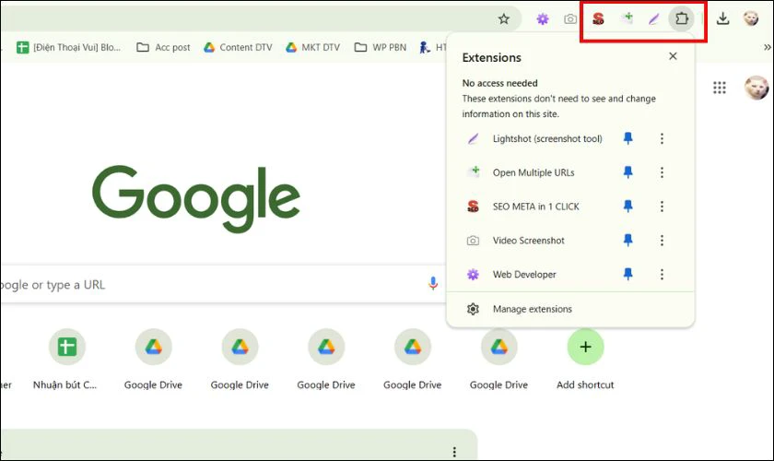The width and height of the screenshot is (774, 461).
Task: Open the MKT DTV bookmark
Action: (x=313, y=47)
